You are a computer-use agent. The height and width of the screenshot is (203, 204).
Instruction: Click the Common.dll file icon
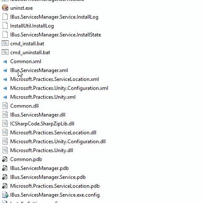[x=5, y=106]
